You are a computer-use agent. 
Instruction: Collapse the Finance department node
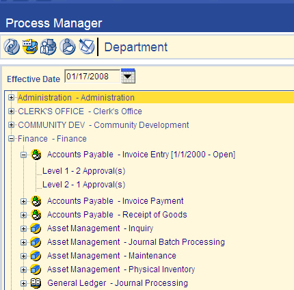tap(11, 139)
